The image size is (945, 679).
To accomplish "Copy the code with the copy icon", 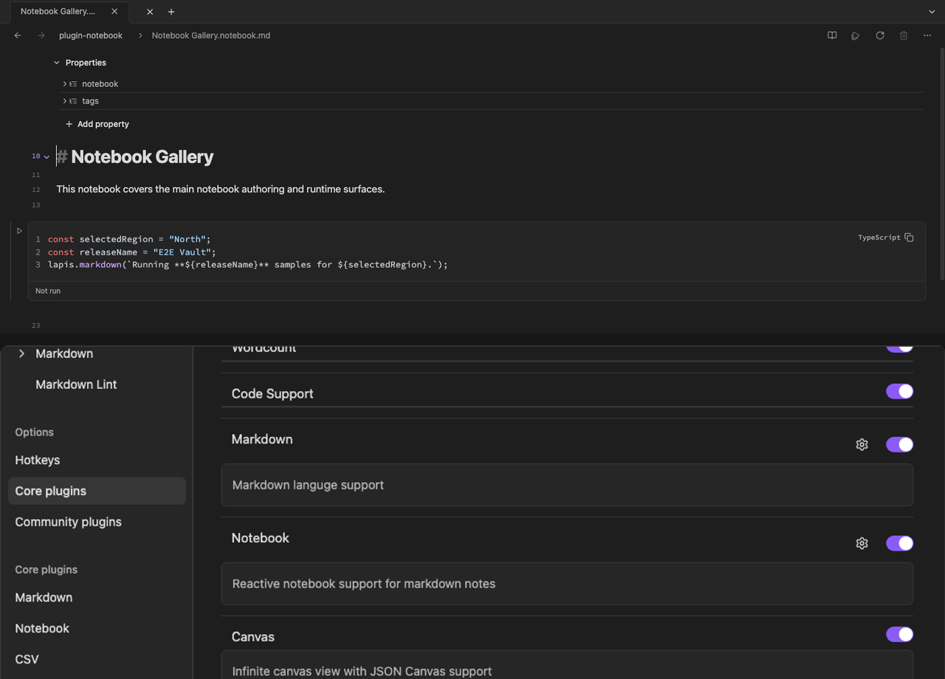I will click(909, 238).
